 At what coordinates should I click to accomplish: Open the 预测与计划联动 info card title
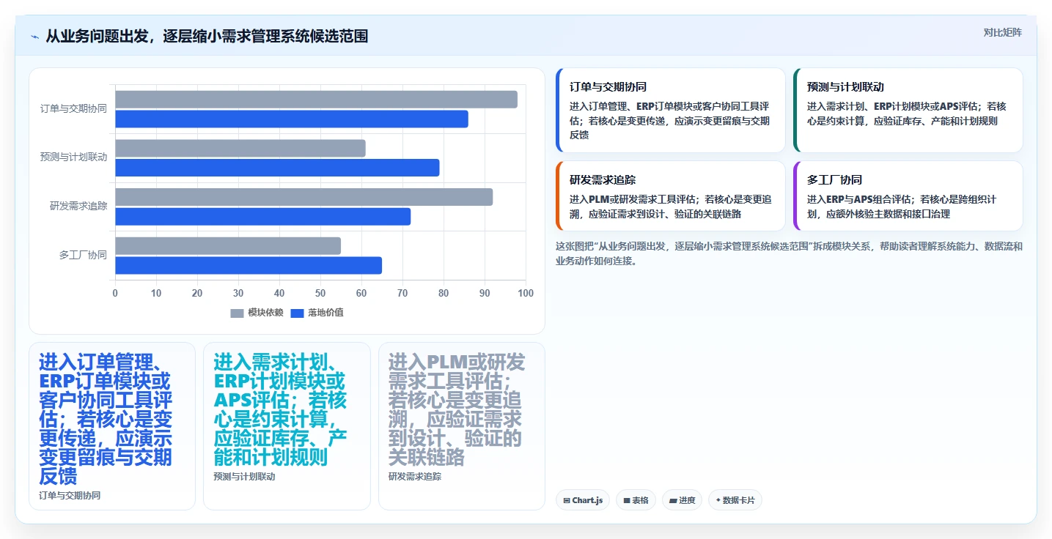click(845, 86)
